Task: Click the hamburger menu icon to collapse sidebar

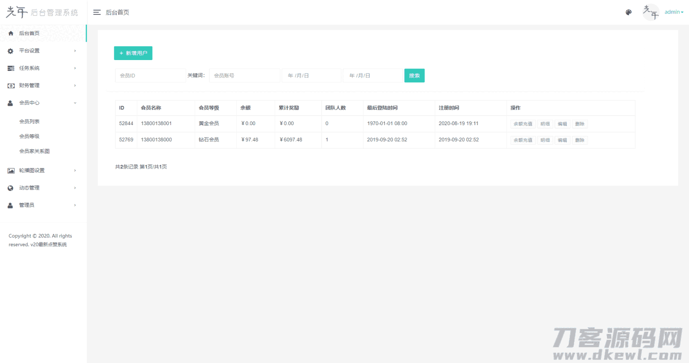Action: pyautogui.click(x=96, y=13)
